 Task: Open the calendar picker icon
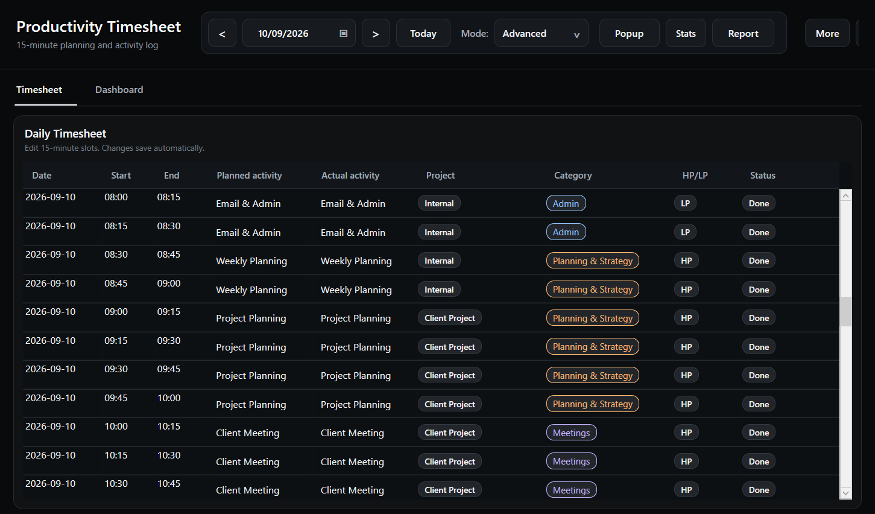coord(343,33)
